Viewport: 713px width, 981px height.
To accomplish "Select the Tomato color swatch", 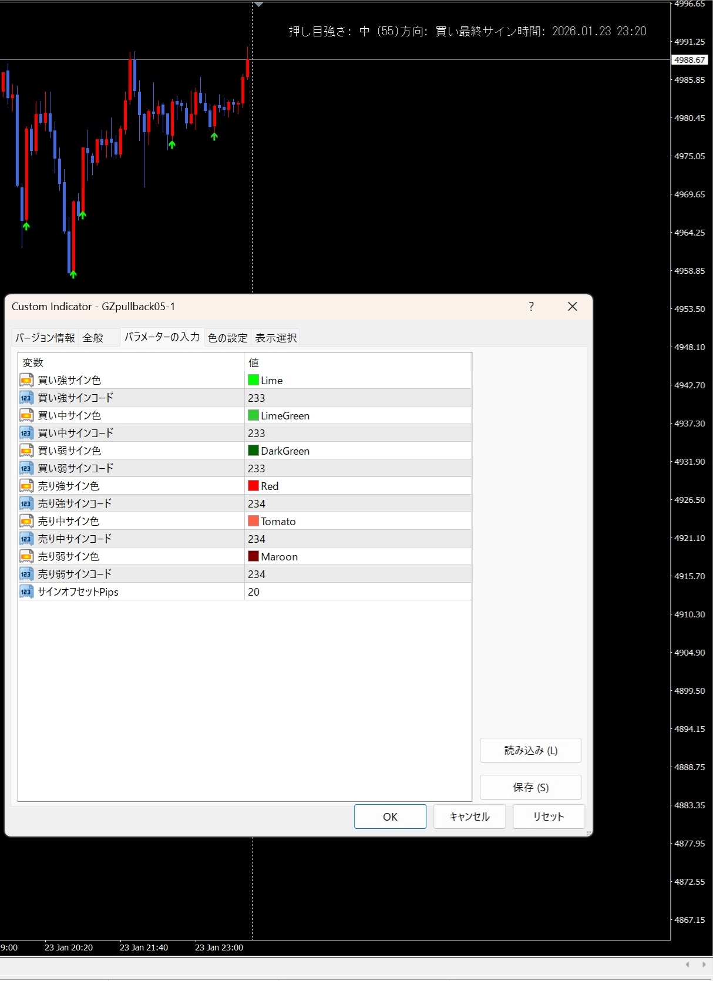I will [254, 521].
